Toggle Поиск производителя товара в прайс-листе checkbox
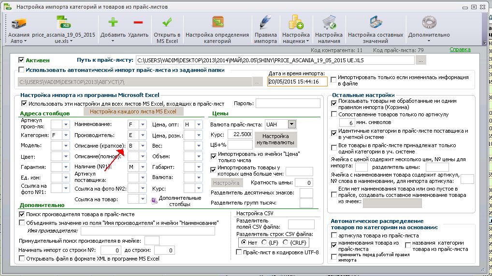Viewport: 492px width, 276px height. (x=22, y=214)
